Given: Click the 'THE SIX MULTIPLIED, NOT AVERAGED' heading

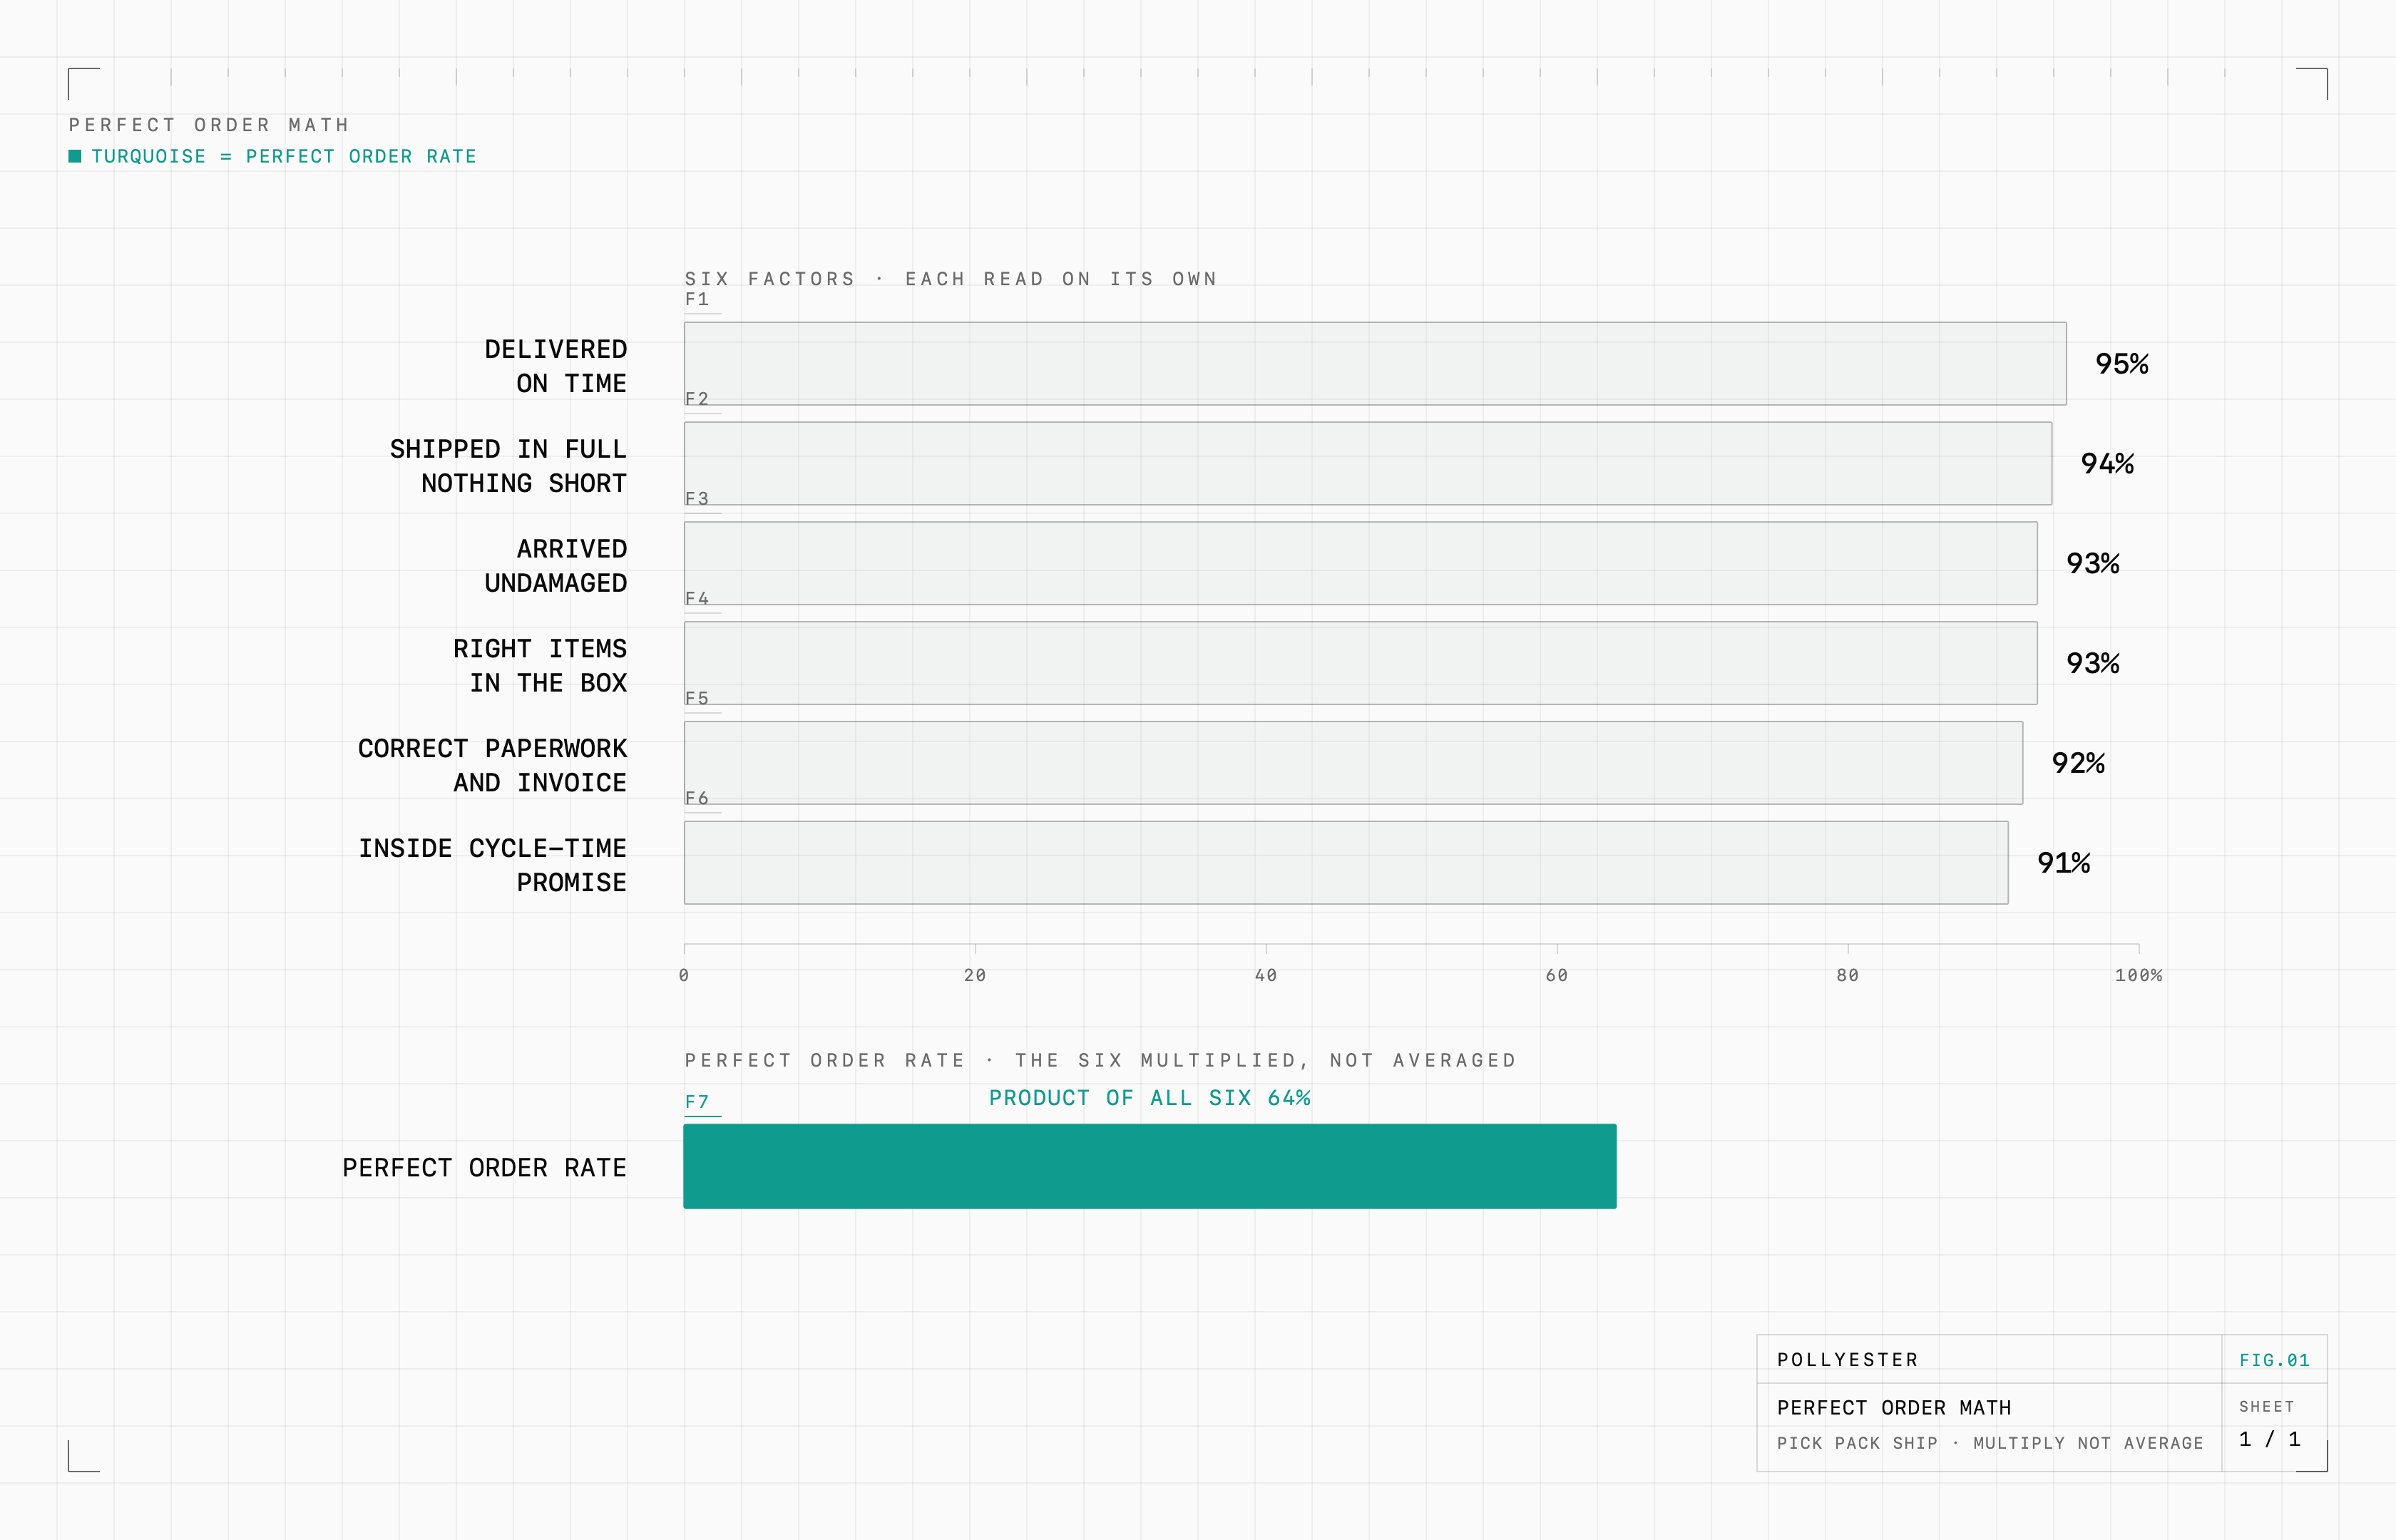Looking at the screenshot, I should click(x=1265, y=1060).
